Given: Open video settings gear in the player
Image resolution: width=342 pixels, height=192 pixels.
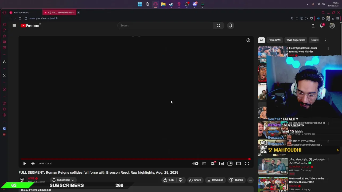Looking at the screenshot, I should (213, 163).
